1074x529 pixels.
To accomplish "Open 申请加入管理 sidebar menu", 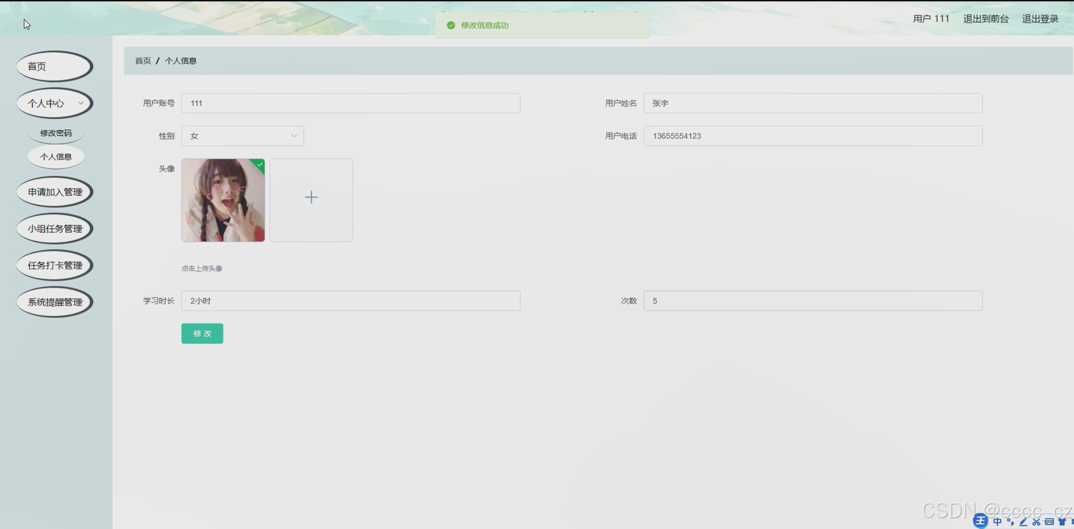I will [55, 192].
